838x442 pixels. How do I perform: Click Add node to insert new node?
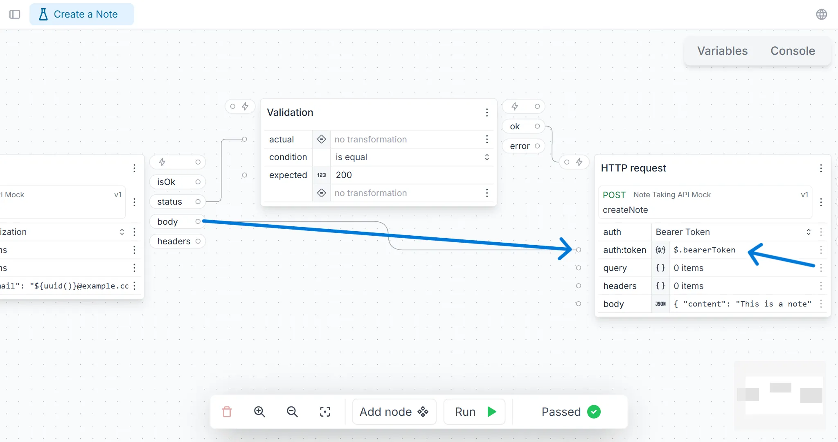point(394,411)
